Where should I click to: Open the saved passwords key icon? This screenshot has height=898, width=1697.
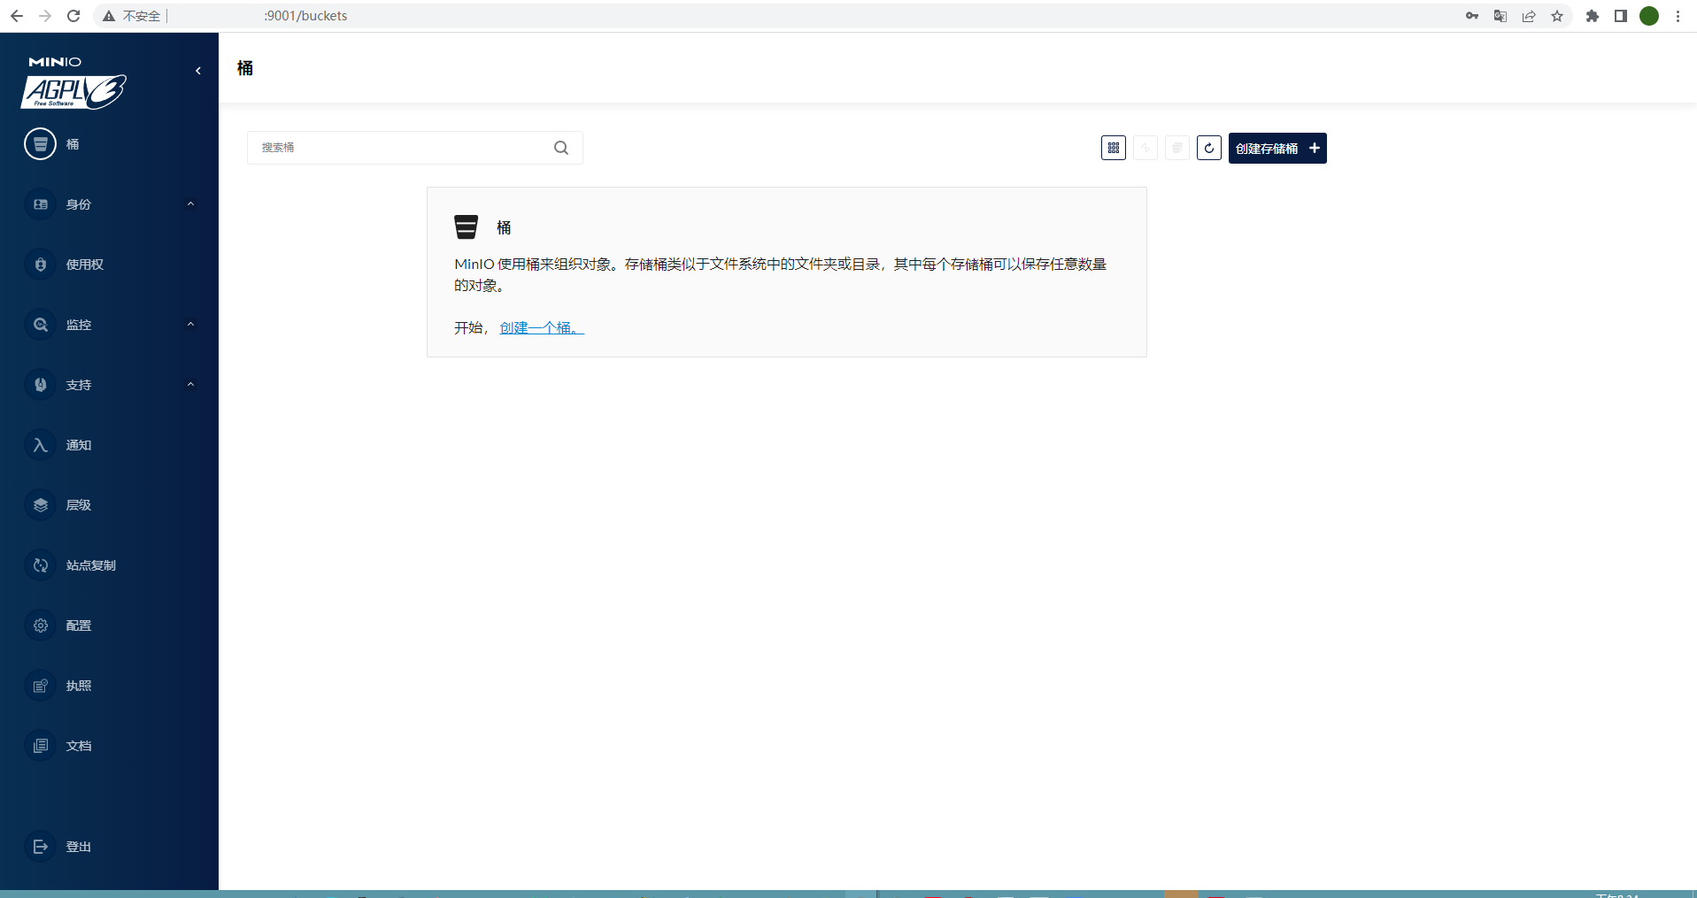click(1472, 16)
